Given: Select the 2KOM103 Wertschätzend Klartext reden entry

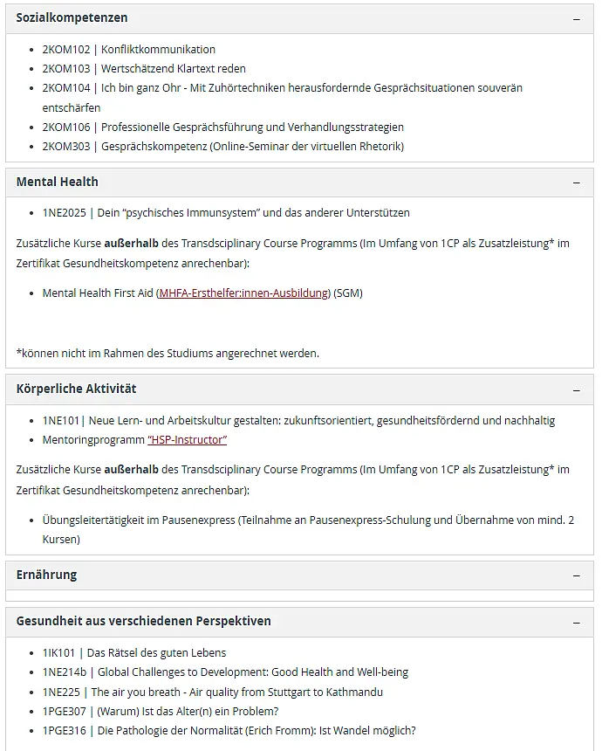Looking at the screenshot, I should [144, 68].
